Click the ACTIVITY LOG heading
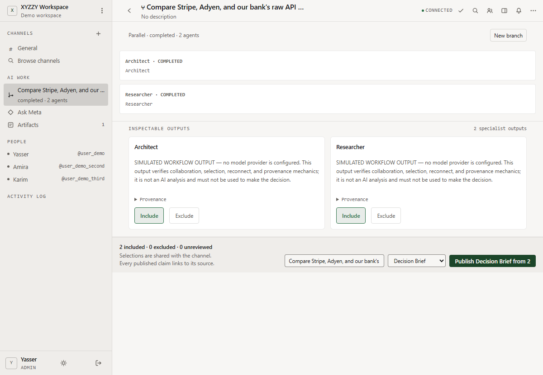543x375 pixels. click(x=27, y=197)
